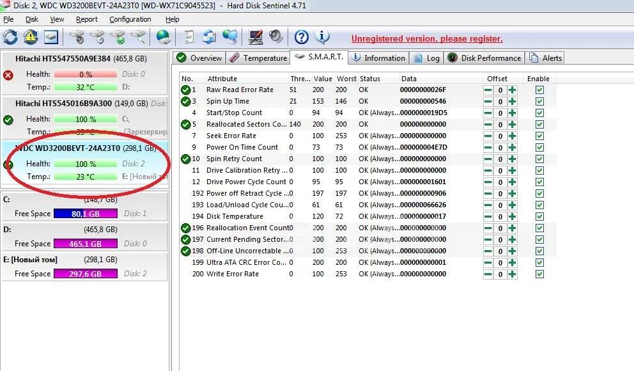Click the info speech bubble toolbar icon
Viewport: 634px width, 371px height.
322,37
